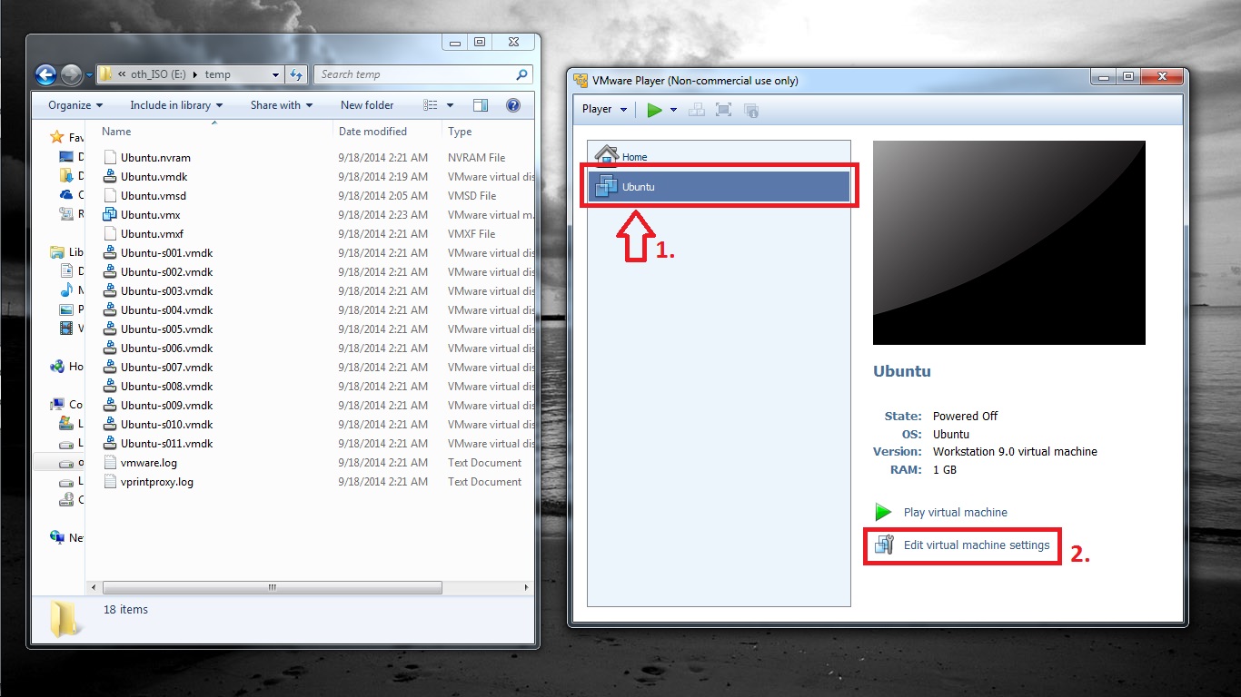Select the Ubuntu-s006.vmdk file

pos(166,348)
